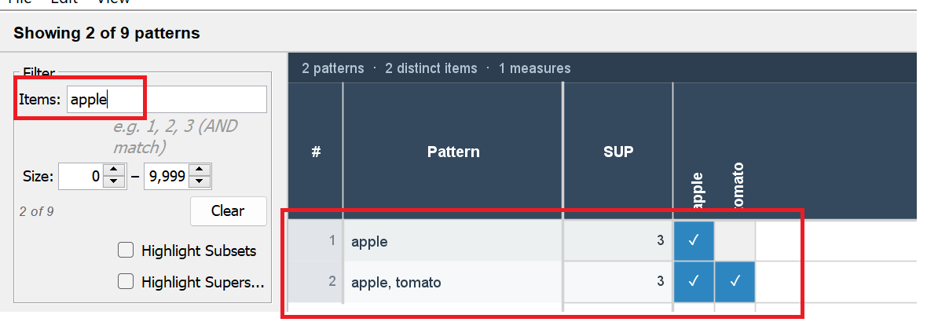The width and height of the screenshot is (927, 333).
Task: Sort by the SUP column header
Action: (x=617, y=152)
